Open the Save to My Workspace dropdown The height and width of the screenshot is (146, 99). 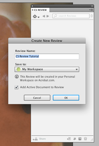pyautogui.click(x=47, y=69)
